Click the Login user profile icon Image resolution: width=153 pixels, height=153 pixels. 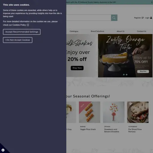151,18
